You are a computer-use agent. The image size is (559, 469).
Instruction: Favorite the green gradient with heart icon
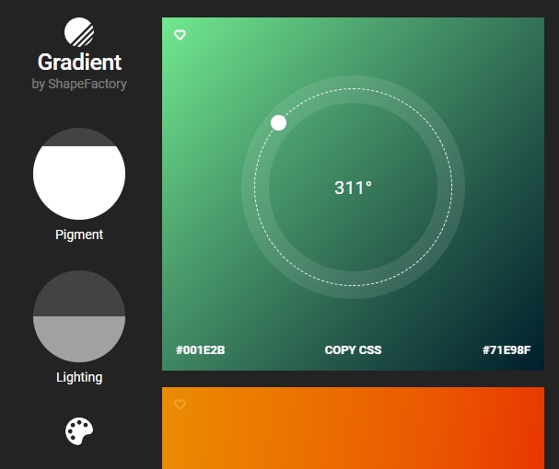click(x=180, y=35)
